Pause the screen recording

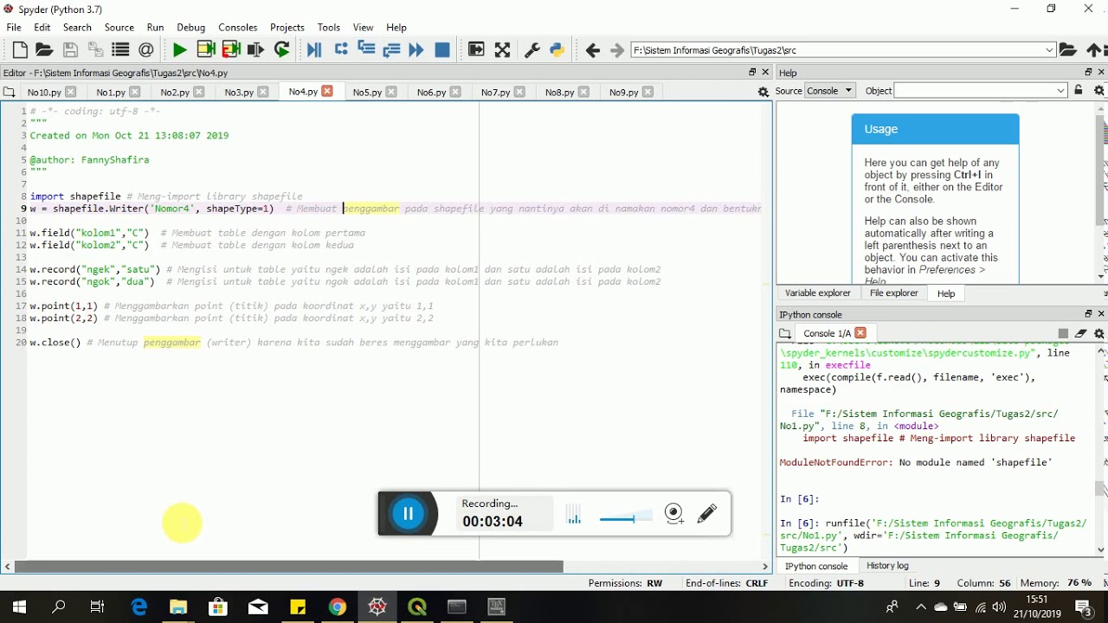tap(409, 514)
